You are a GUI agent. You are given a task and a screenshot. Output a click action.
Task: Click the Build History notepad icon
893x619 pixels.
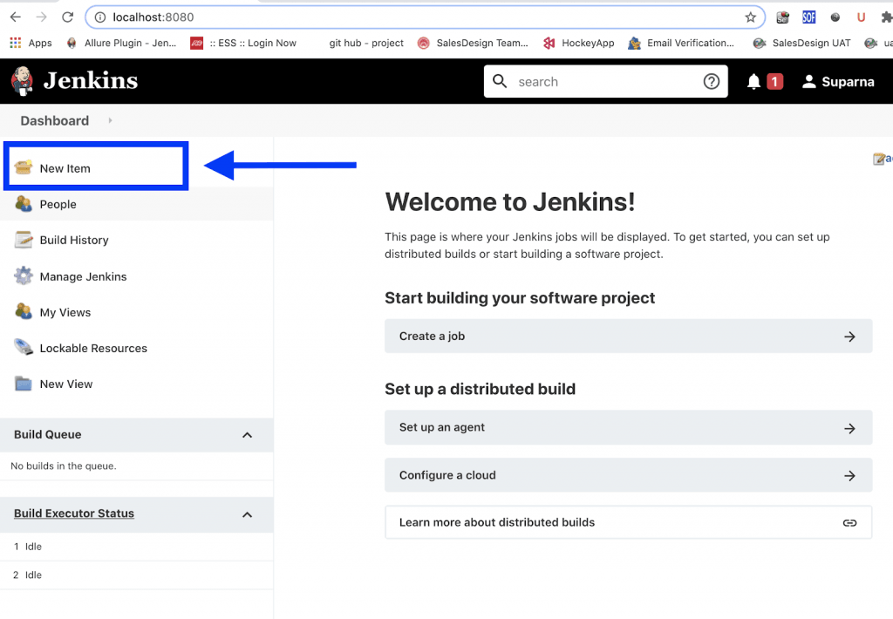(x=24, y=240)
